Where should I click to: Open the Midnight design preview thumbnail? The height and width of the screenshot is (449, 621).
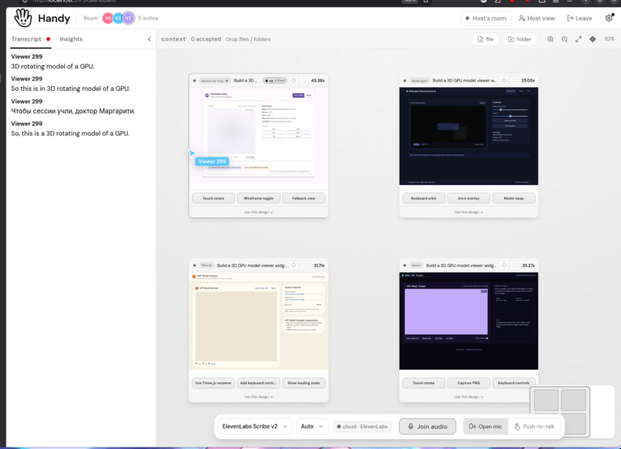pos(469,136)
